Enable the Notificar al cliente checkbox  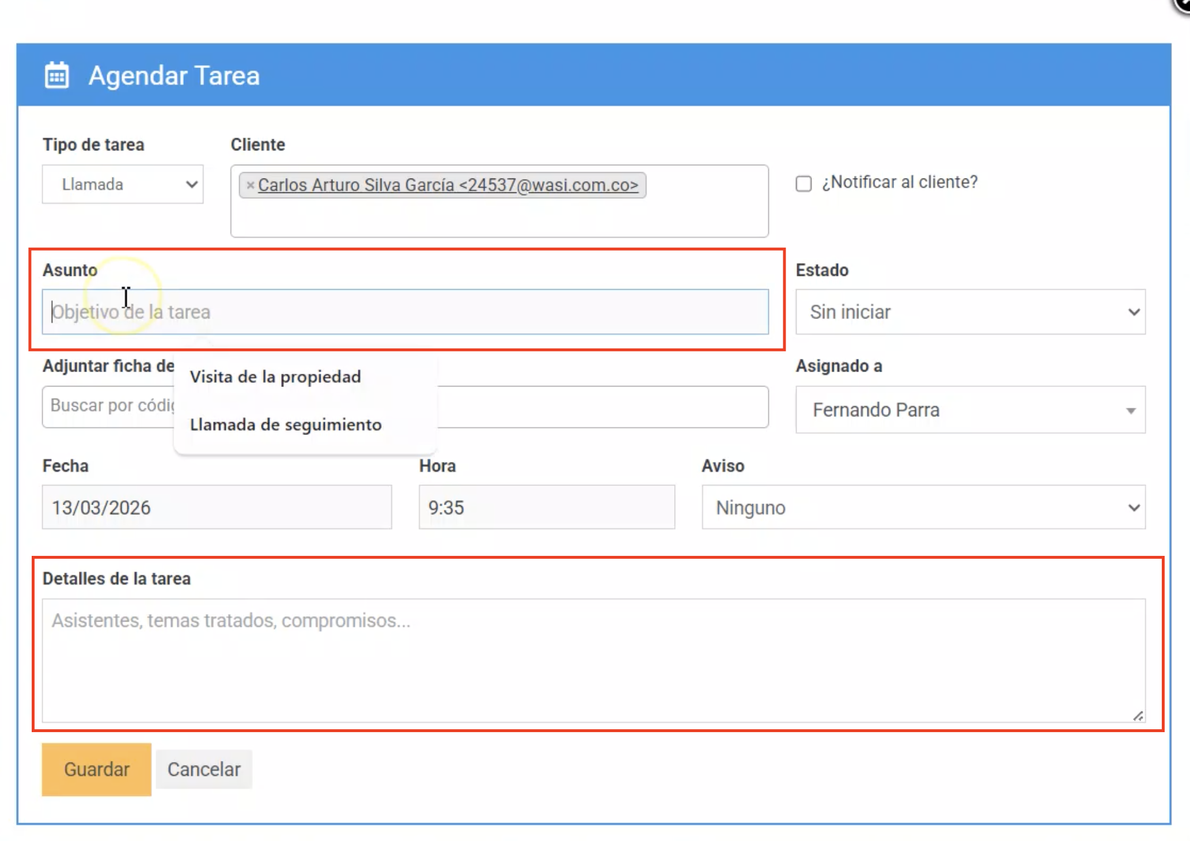804,184
